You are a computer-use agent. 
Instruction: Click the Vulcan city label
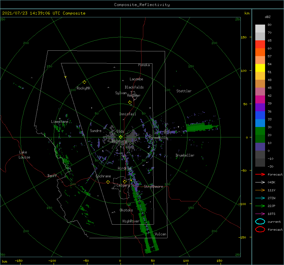coord(160,234)
